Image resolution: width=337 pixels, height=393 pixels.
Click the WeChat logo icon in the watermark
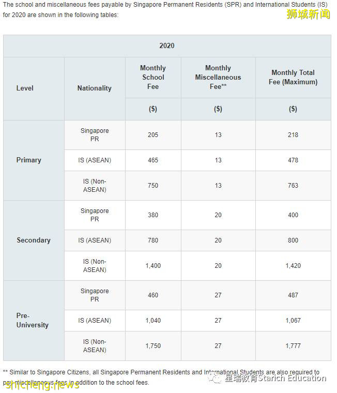click(217, 379)
